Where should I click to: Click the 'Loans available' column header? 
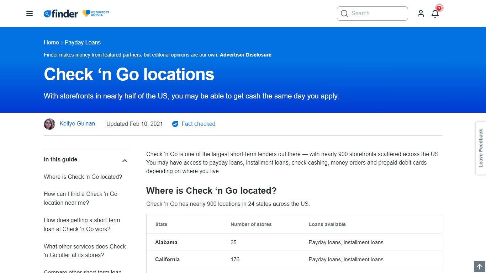click(327, 224)
